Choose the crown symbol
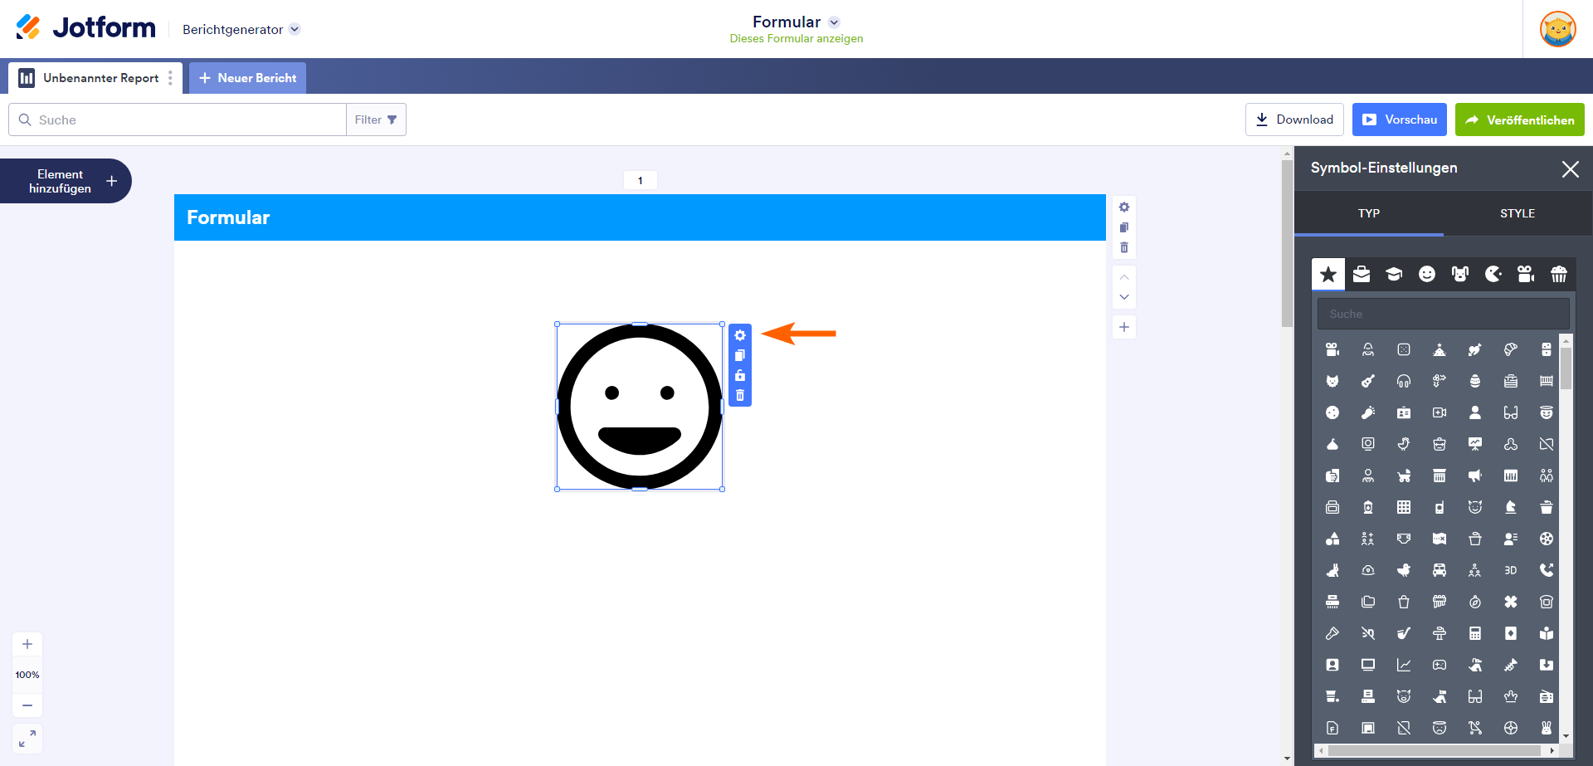This screenshot has height=766, width=1593. click(1511, 696)
